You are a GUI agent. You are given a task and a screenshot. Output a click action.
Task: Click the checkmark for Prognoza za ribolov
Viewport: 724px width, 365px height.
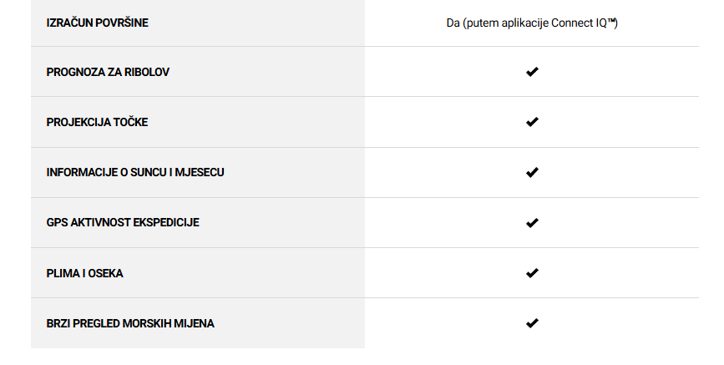pyautogui.click(x=532, y=72)
